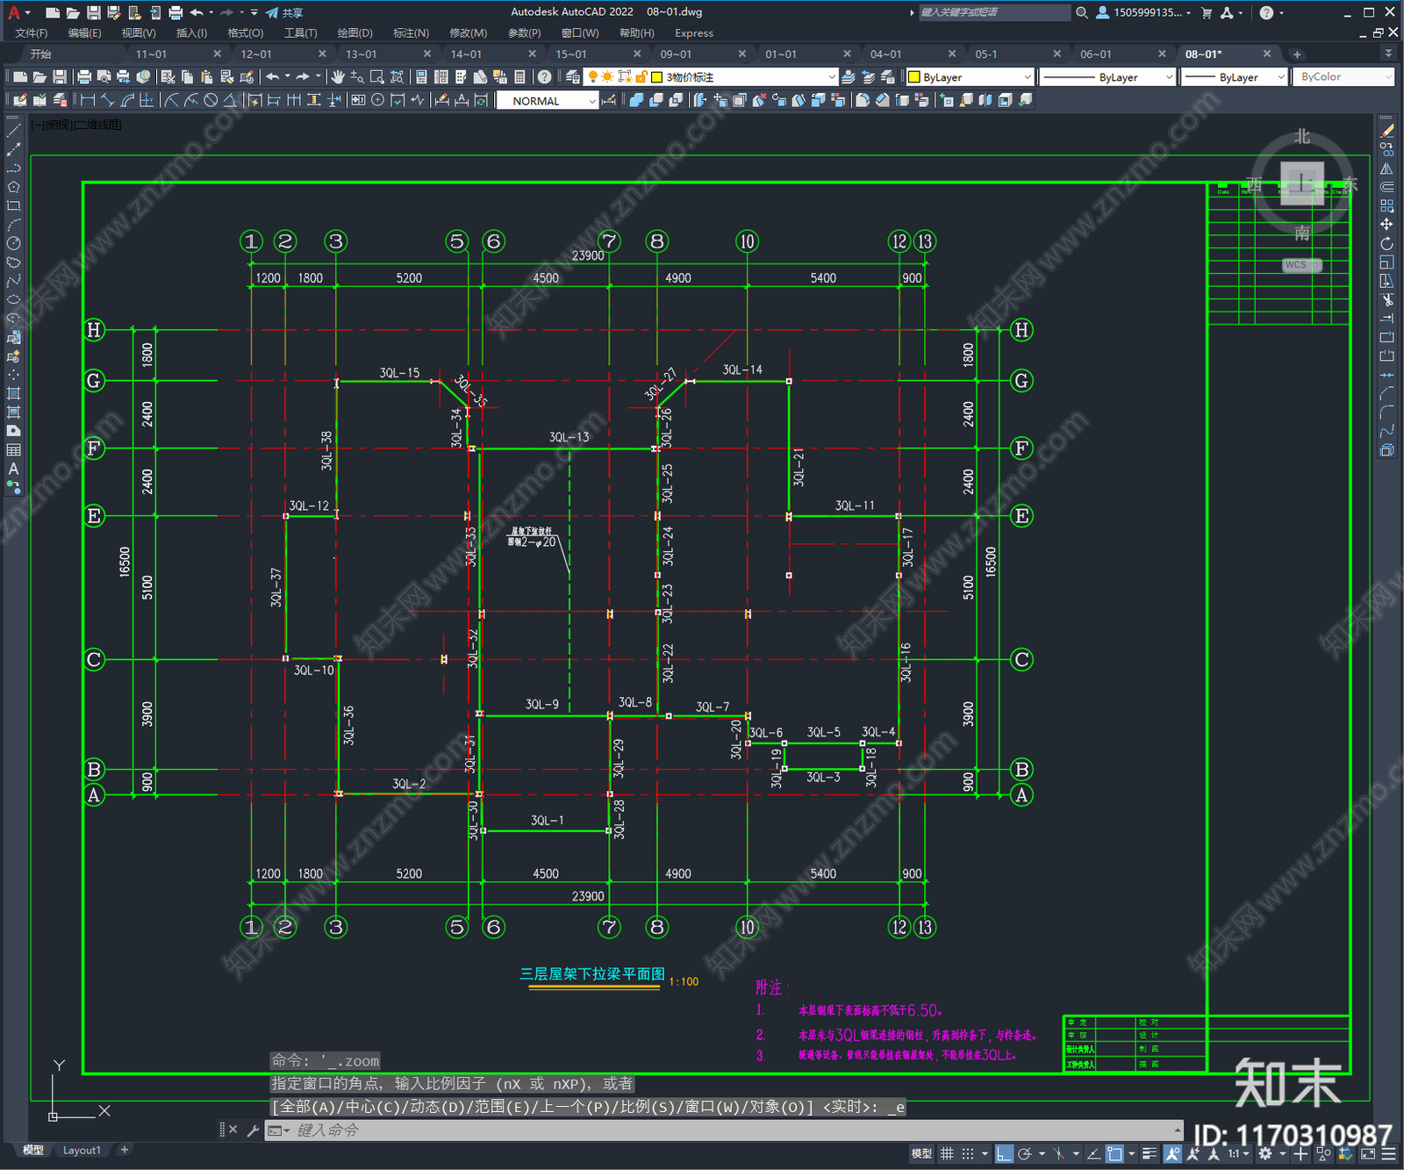Open the 标注(N) menu
Viewport: 1404px width, 1170px height.
tap(411, 33)
